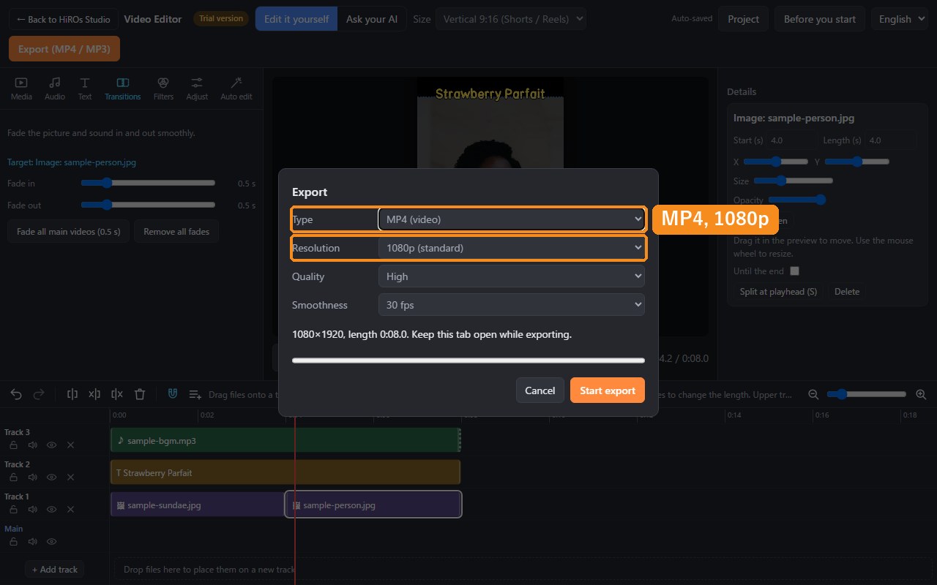Open the Quality dropdown
The height and width of the screenshot is (585, 937).
pos(511,276)
